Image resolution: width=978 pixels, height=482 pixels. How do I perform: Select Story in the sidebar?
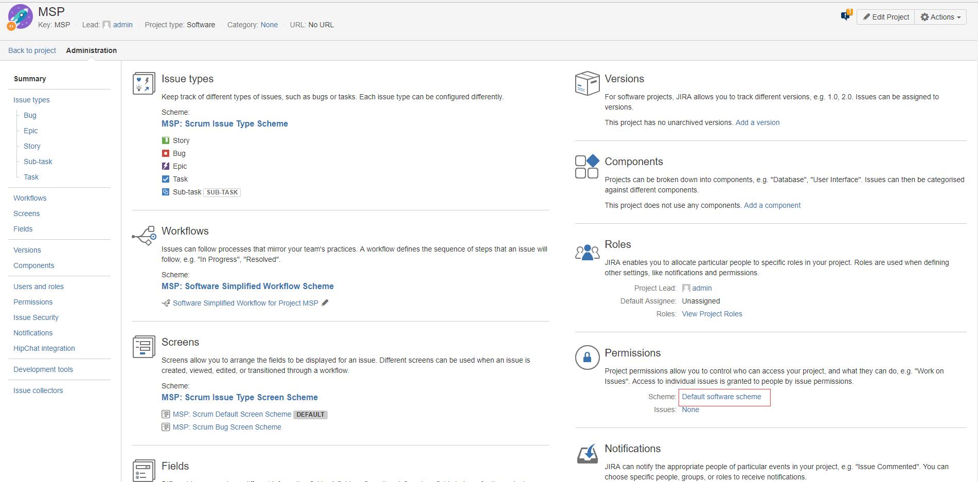click(32, 146)
